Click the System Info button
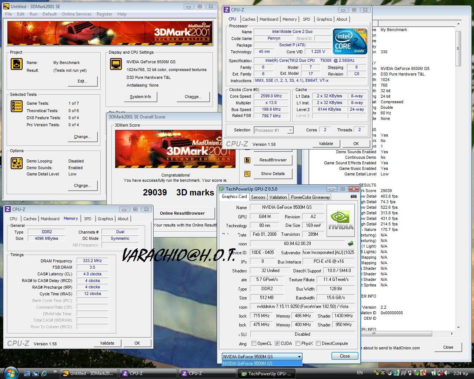Viewport: 474px width, 379px height. pos(140,97)
